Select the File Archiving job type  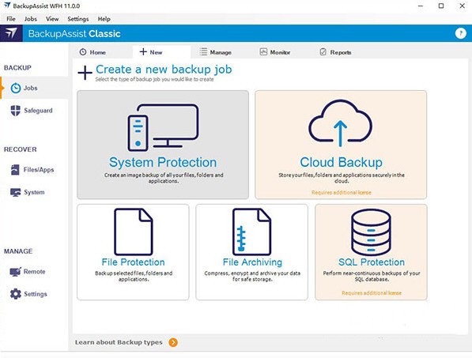(251, 252)
